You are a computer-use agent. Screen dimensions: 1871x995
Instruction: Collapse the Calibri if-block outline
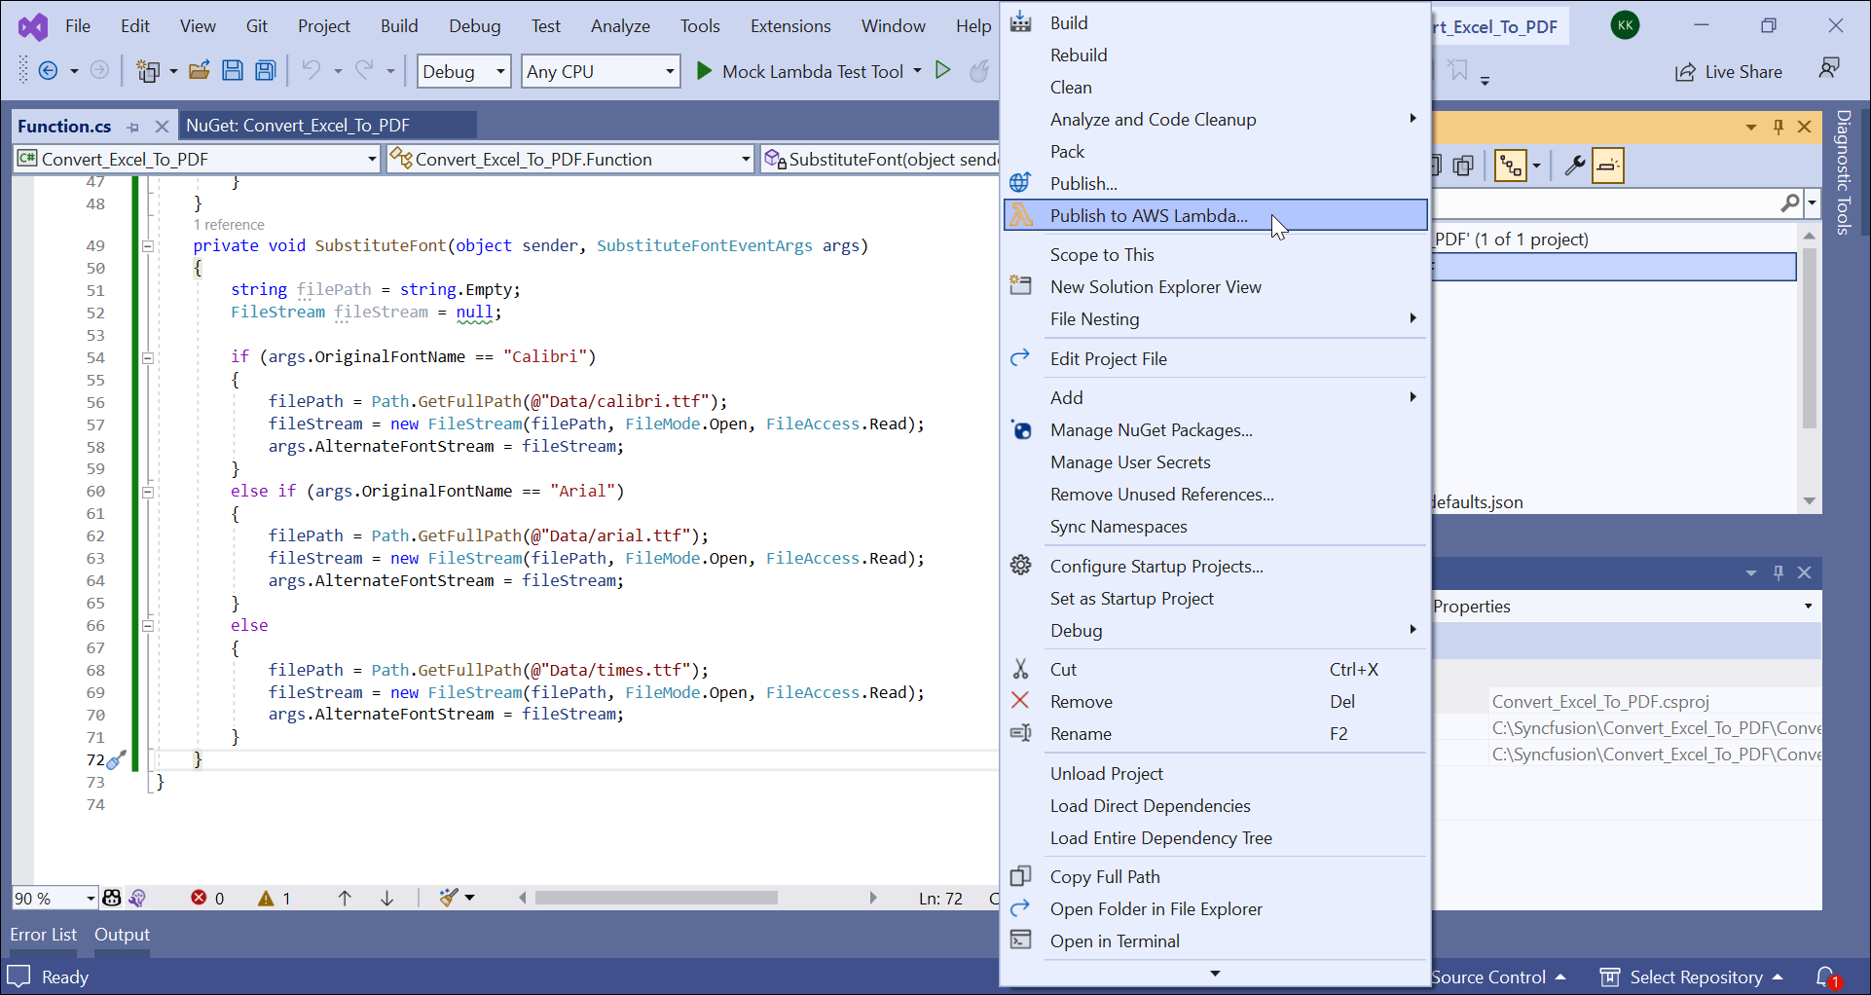click(x=148, y=357)
